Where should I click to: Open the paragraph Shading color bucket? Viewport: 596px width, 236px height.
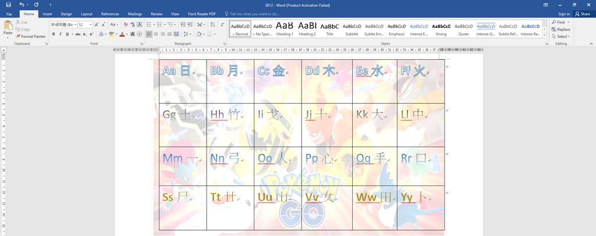[199, 34]
